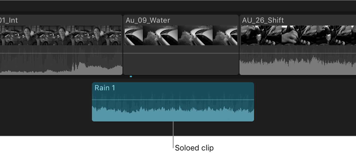Select the 01_Int filmstrip thumbnail

(61, 35)
